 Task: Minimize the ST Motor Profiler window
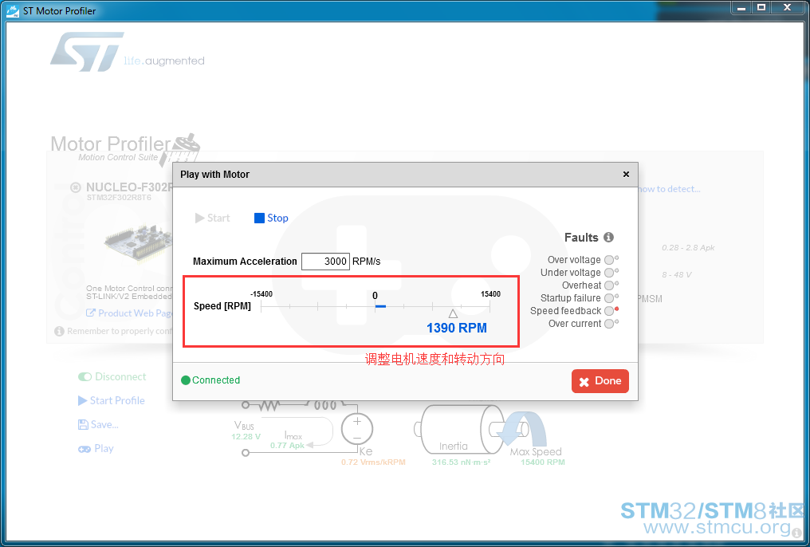pyautogui.click(x=741, y=7)
